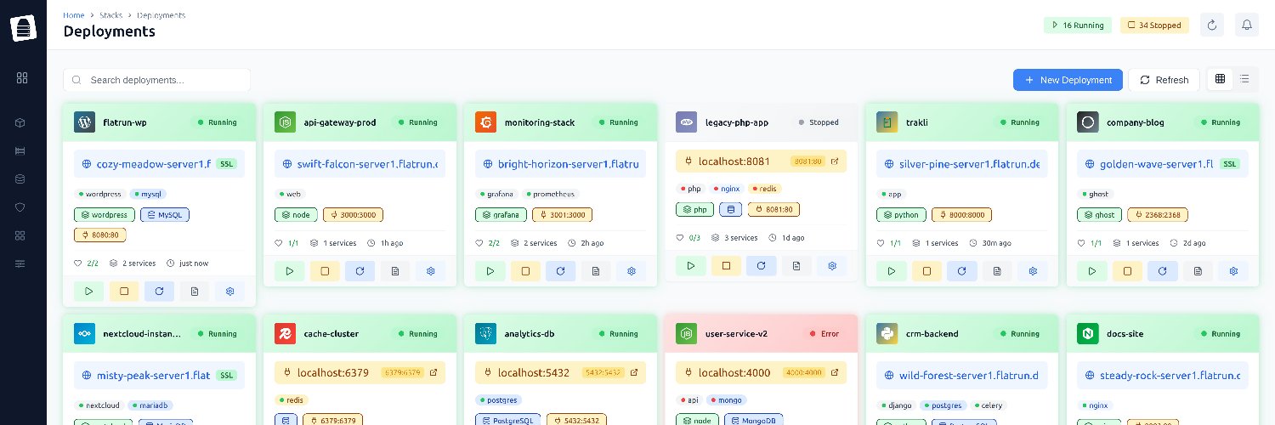Switch to list view layout
The height and width of the screenshot is (425, 1275).
click(1244, 79)
